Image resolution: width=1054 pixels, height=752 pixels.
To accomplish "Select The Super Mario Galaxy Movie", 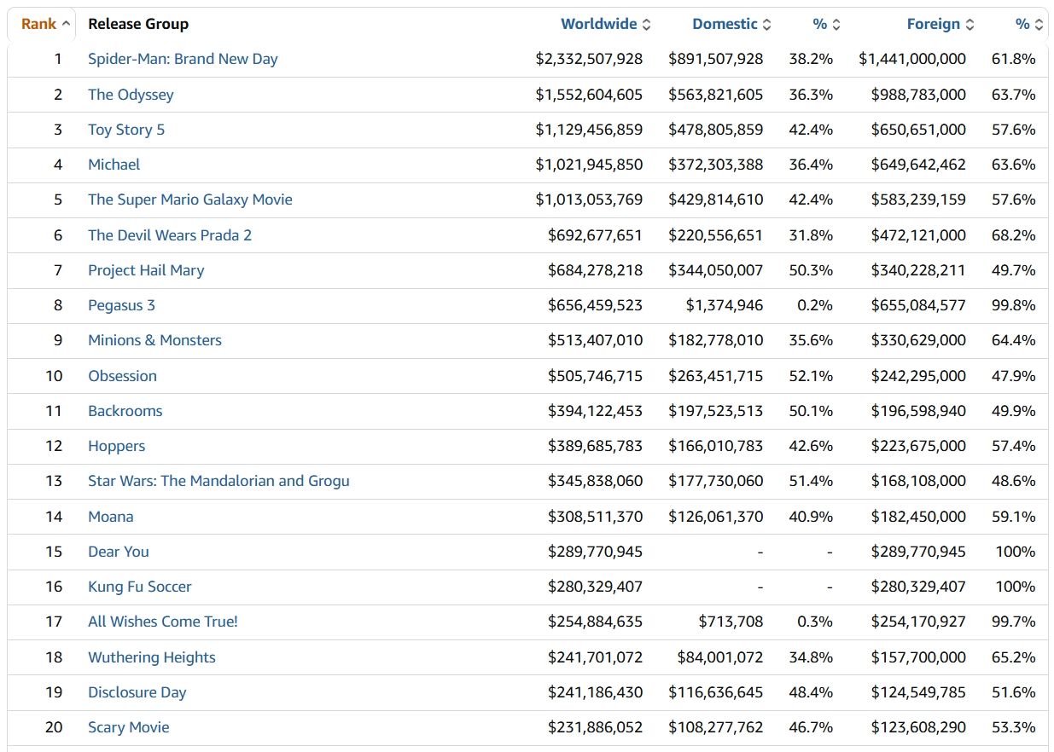I will [x=190, y=200].
